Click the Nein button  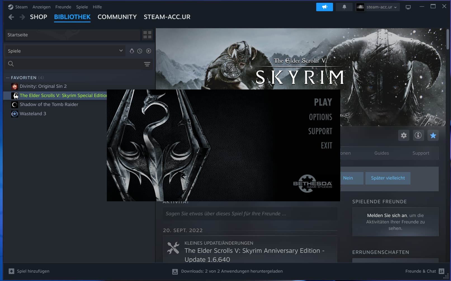click(x=351, y=178)
